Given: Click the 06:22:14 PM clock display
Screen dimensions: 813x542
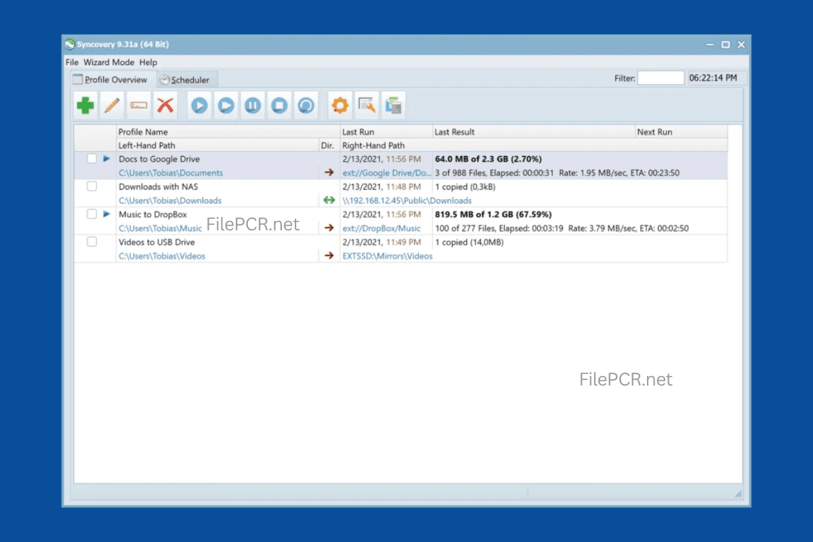Looking at the screenshot, I should click(713, 78).
